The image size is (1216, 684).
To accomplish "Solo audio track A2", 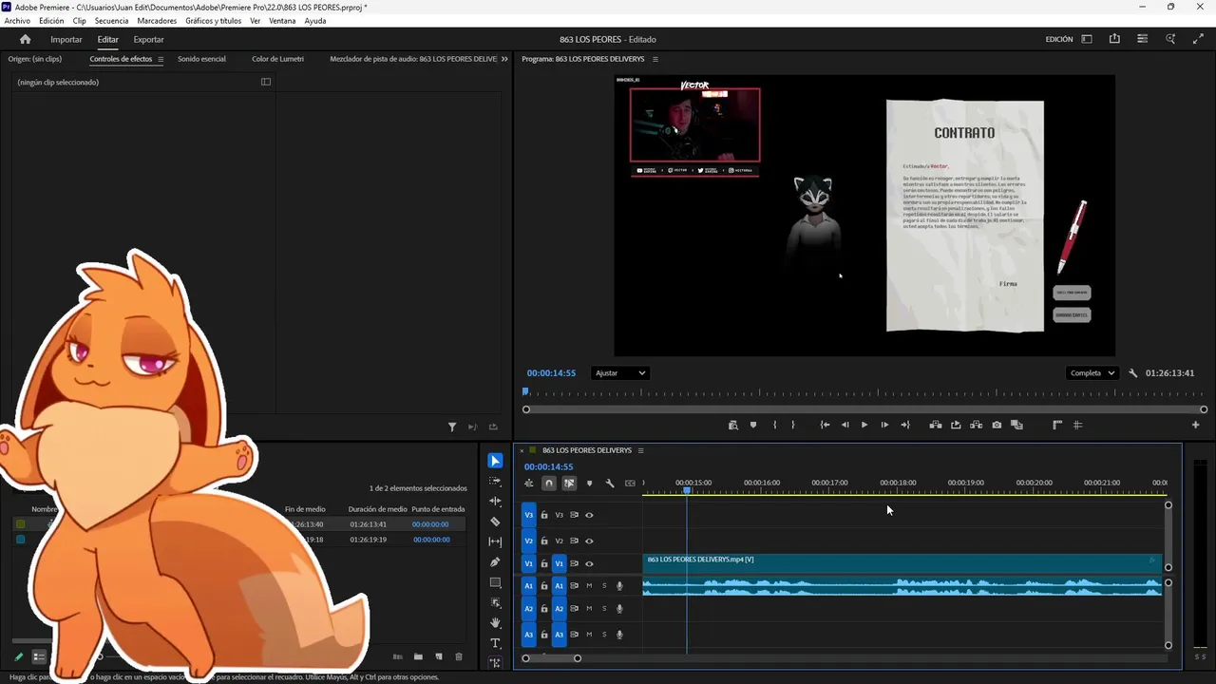I will point(604,608).
